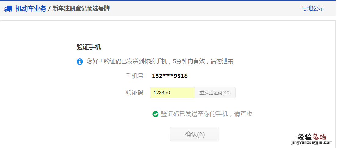Click the 经验总结 watermark logo
The image size is (337, 148).
coord(312,137)
